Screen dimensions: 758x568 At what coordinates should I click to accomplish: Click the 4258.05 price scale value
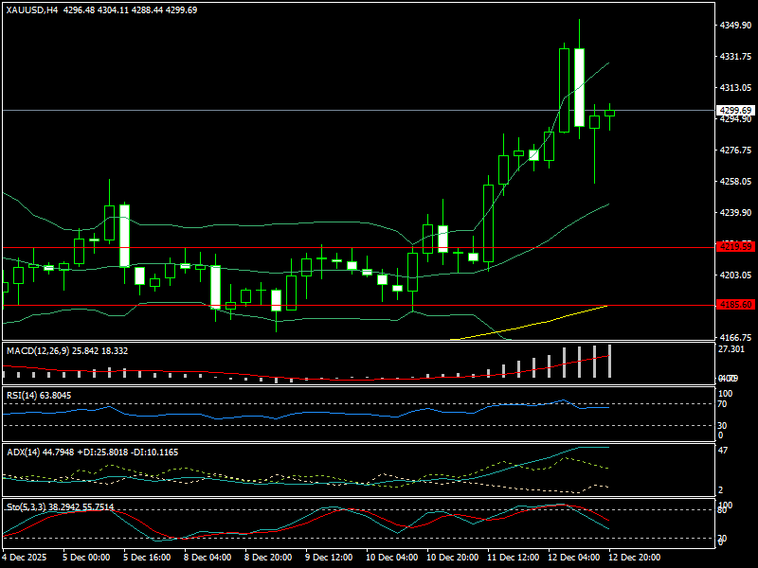[x=736, y=182]
